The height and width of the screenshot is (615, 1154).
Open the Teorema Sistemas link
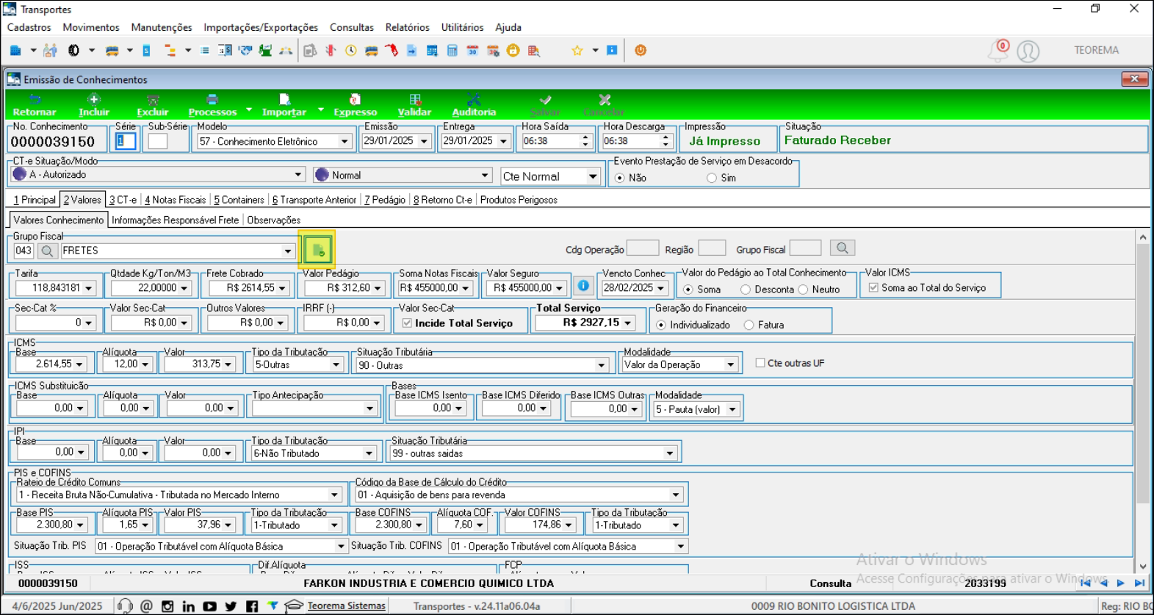point(346,606)
